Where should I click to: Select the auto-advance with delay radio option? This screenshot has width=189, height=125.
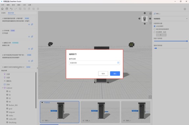point(155,32)
